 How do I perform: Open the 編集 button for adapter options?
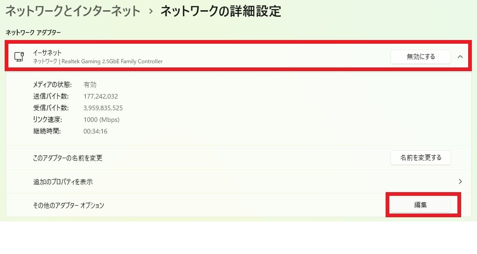click(x=421, y=205)
